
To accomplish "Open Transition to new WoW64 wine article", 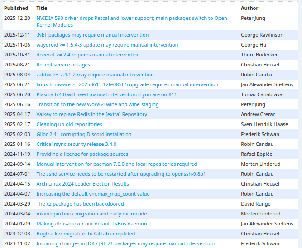I will [x=97, y=104].
